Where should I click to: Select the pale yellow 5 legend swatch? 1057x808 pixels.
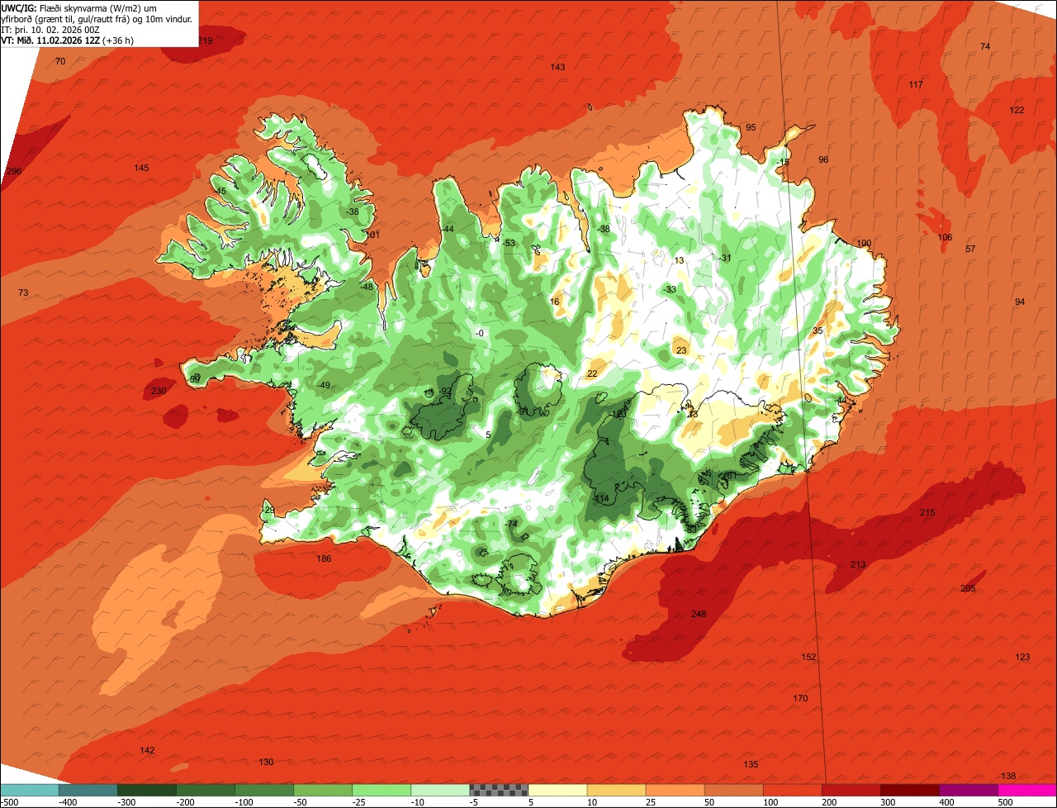point(557,790)
